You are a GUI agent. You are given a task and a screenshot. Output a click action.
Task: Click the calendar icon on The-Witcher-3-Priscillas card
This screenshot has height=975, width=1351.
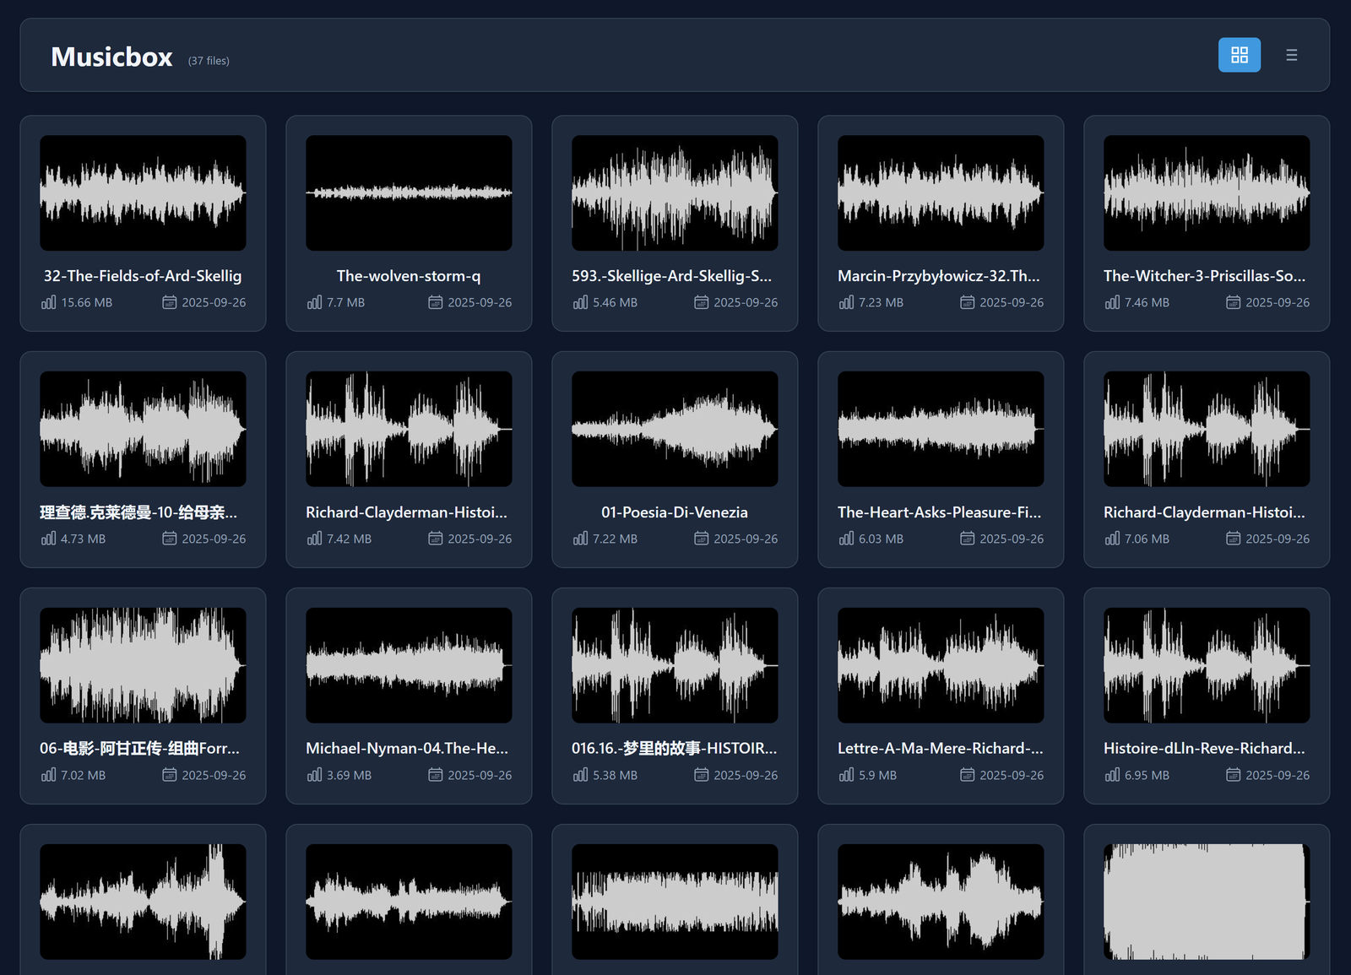pos(1234,301)
